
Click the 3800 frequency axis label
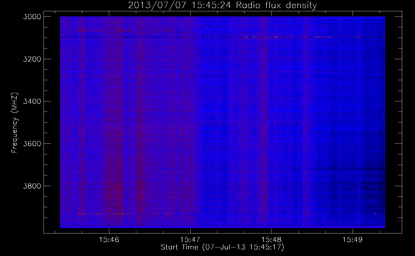32,186
